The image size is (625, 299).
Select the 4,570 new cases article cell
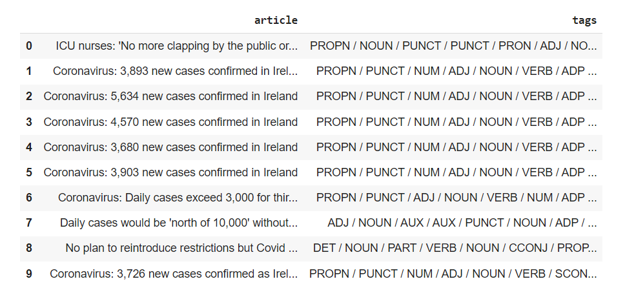coord(170,121)
